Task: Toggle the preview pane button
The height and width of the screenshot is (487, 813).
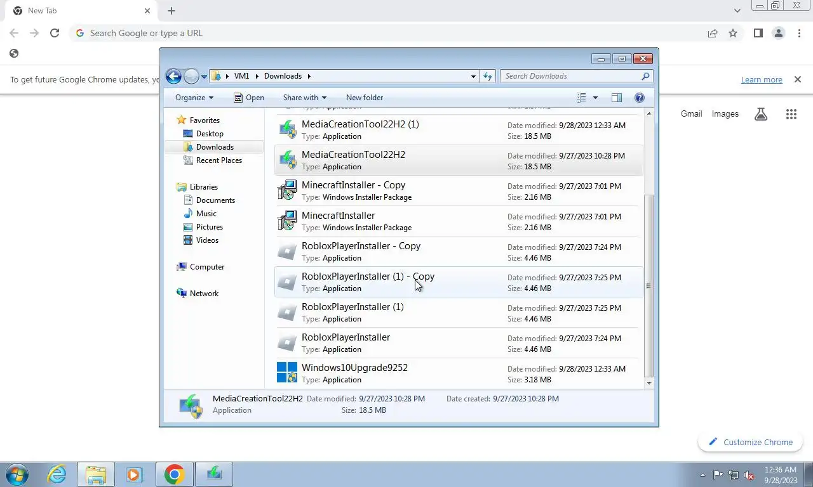Action: click(616, 98)
